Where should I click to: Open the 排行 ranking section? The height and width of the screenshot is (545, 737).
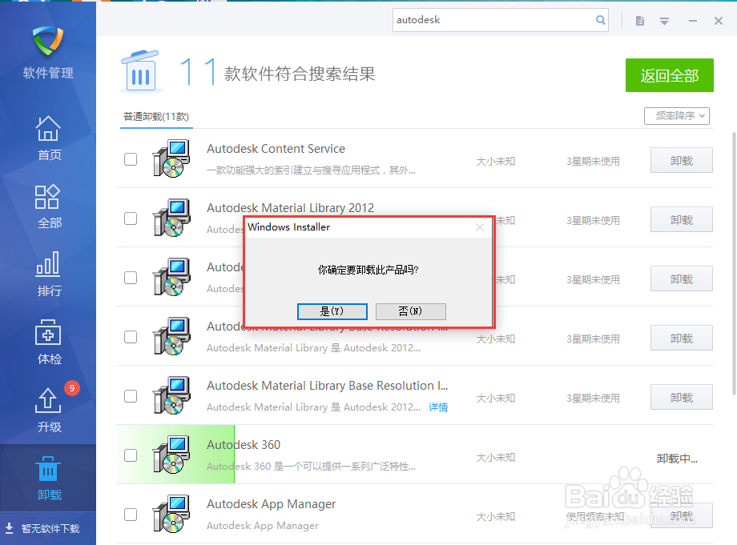(48, 275)
